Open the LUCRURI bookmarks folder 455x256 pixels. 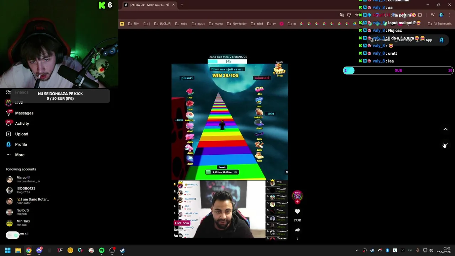(162, 24)
